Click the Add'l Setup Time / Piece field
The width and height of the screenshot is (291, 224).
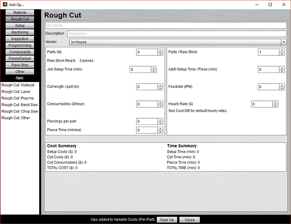pyautogui.click(x=269, y=70)
